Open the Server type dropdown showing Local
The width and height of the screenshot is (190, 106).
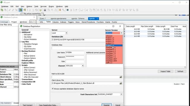(x=66, y=33)
